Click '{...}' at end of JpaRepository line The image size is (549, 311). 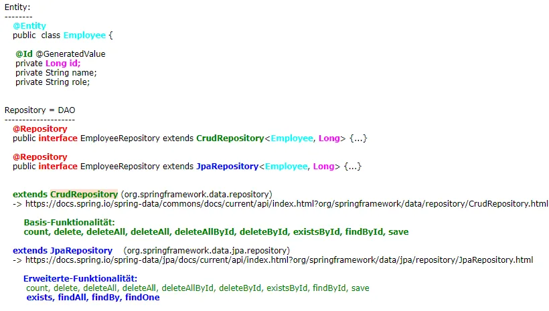pos(353,167)
